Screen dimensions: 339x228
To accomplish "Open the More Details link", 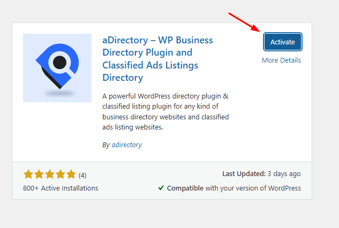I will click(x=281, y=60).
